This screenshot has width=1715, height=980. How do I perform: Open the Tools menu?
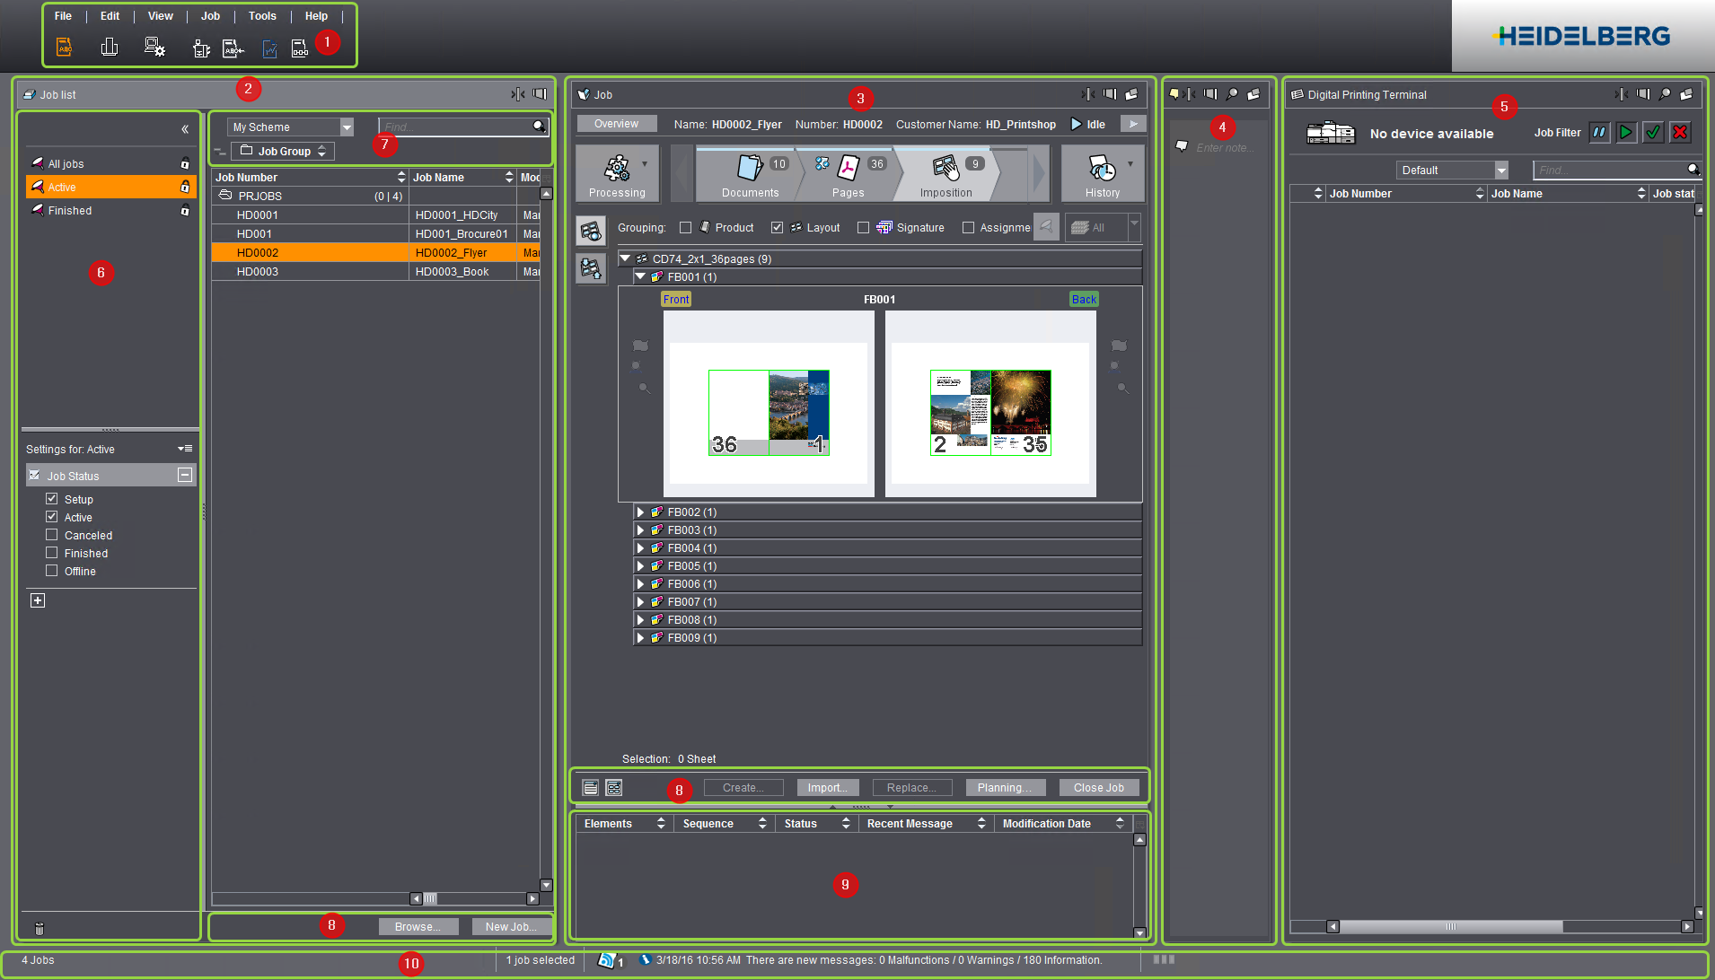point(262,16)
